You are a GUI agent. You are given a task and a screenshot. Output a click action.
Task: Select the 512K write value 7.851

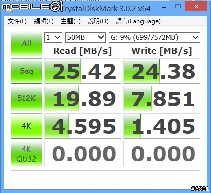tap(162, 98)
